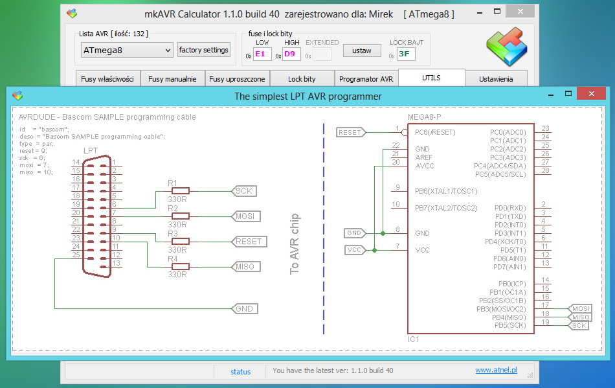Click the LPT programmer window title icon

pyautogui.click(x=17, y=95)
